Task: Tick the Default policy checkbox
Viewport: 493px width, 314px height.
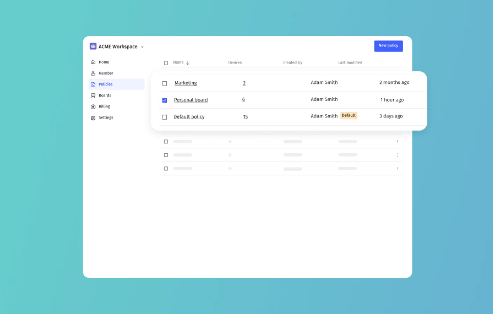Action: pyautogui.click(x=164, y=117)
